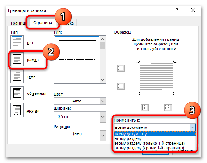Pick the 'объемная' 3-D border icon
Screen dimensions: 207x163
pos(17,93)
